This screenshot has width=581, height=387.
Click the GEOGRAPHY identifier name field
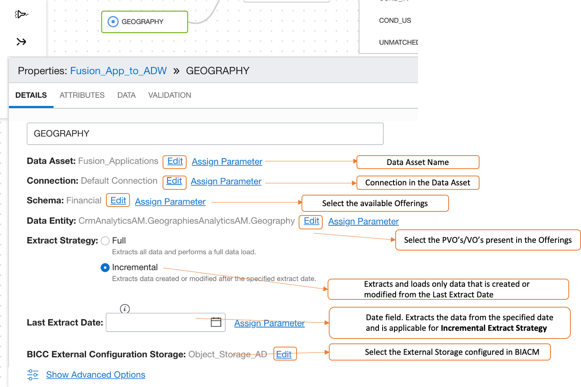pyautogui.click(x=205, y=134)
